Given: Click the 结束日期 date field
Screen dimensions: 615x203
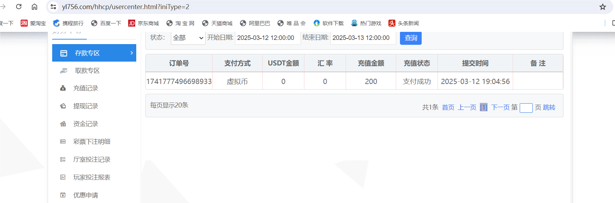Looking at the screenshot, I should [363, 38].
